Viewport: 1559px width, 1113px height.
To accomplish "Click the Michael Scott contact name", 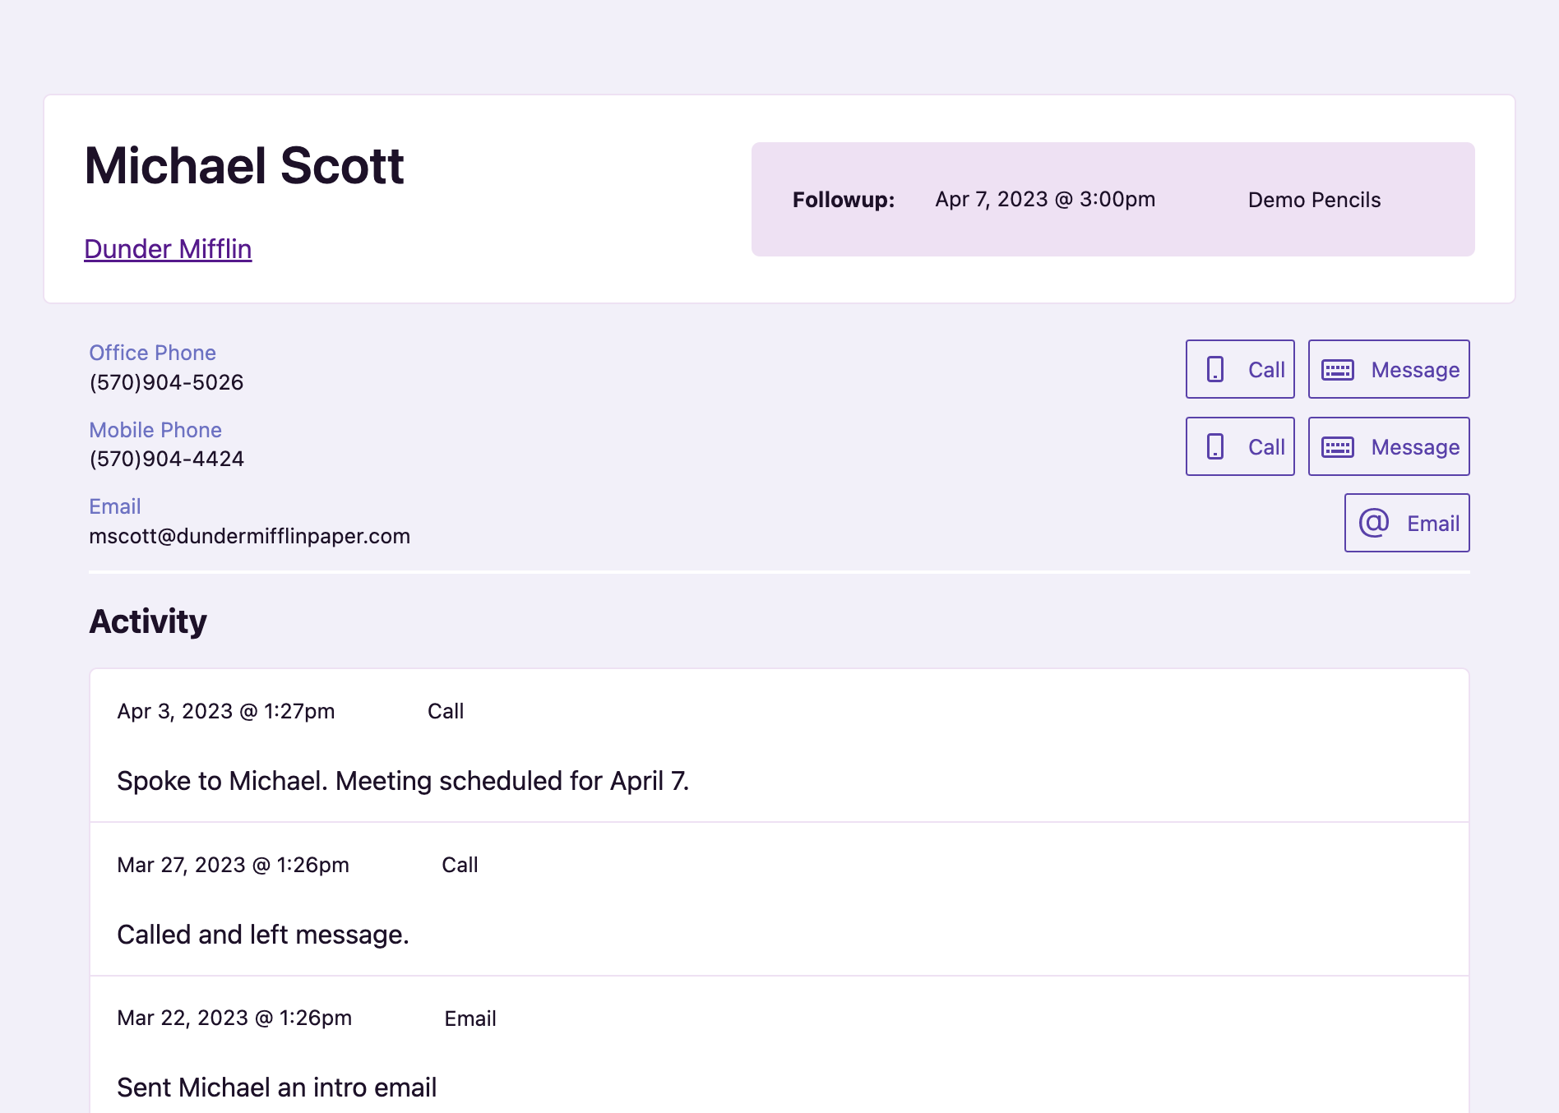I will 244,165.
